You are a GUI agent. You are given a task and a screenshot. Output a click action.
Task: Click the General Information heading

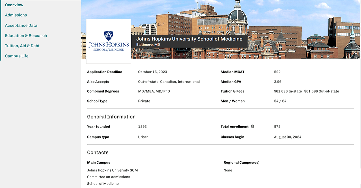point(111,117)
